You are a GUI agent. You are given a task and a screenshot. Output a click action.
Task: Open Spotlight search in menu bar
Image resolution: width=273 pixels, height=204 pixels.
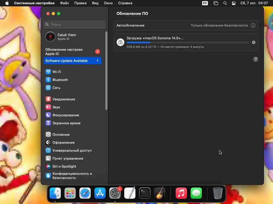225,3
